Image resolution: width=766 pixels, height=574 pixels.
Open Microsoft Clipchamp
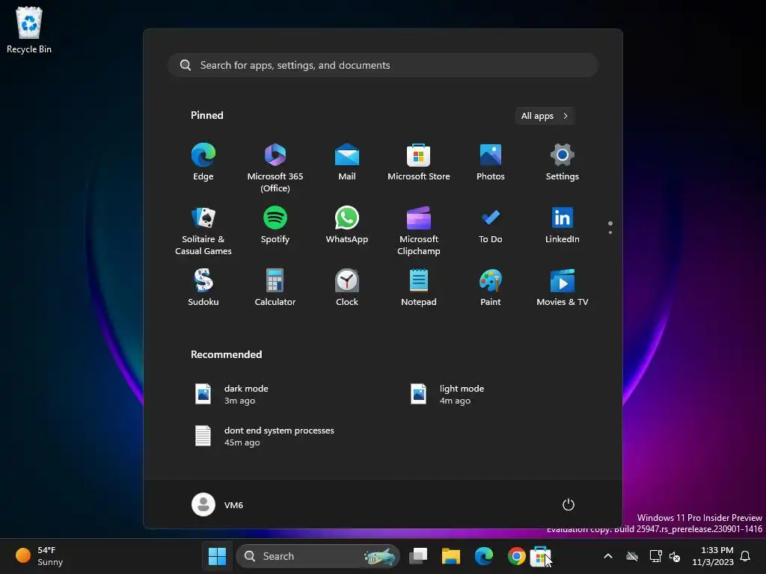(419, 231)
